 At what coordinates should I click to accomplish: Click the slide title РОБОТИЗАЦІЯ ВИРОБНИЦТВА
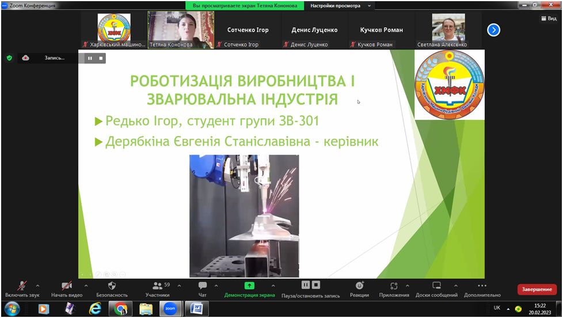[242, 90]
